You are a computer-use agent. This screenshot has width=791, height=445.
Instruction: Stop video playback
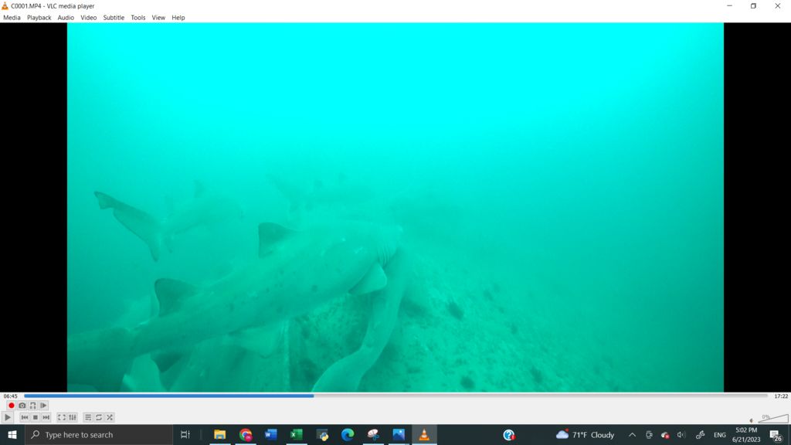tap(35, 417)
